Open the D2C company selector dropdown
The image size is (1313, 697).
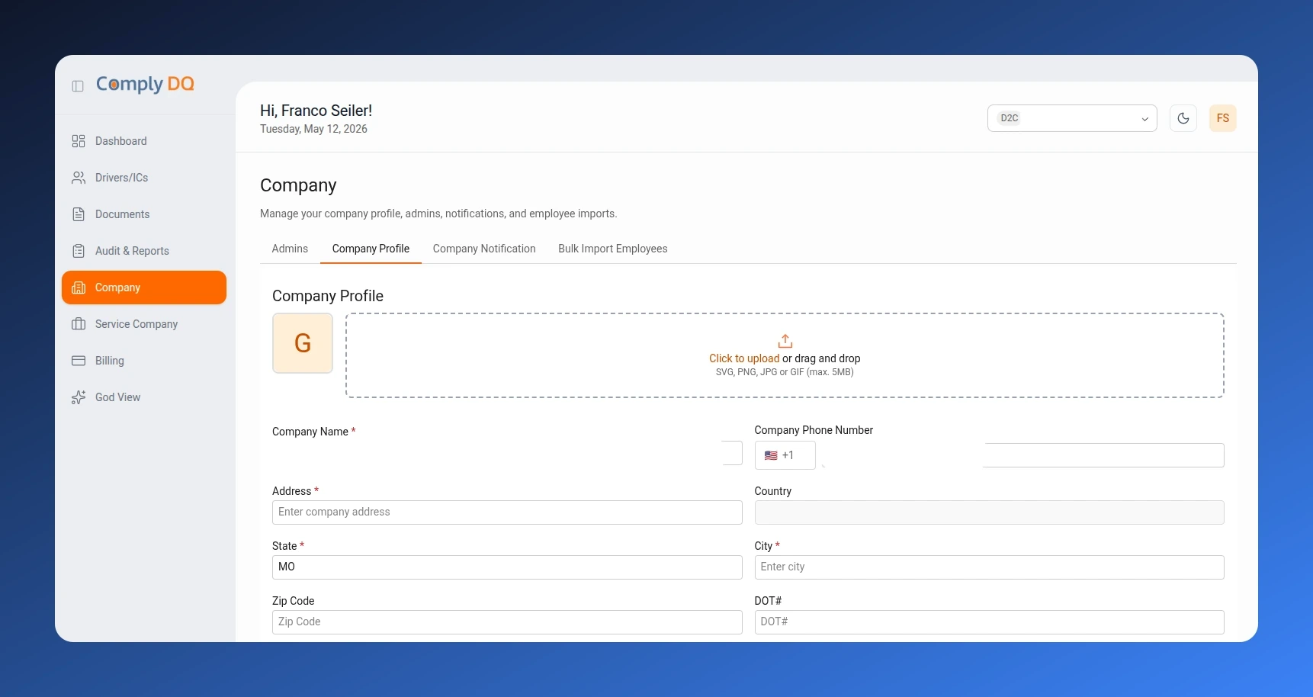1072,118
